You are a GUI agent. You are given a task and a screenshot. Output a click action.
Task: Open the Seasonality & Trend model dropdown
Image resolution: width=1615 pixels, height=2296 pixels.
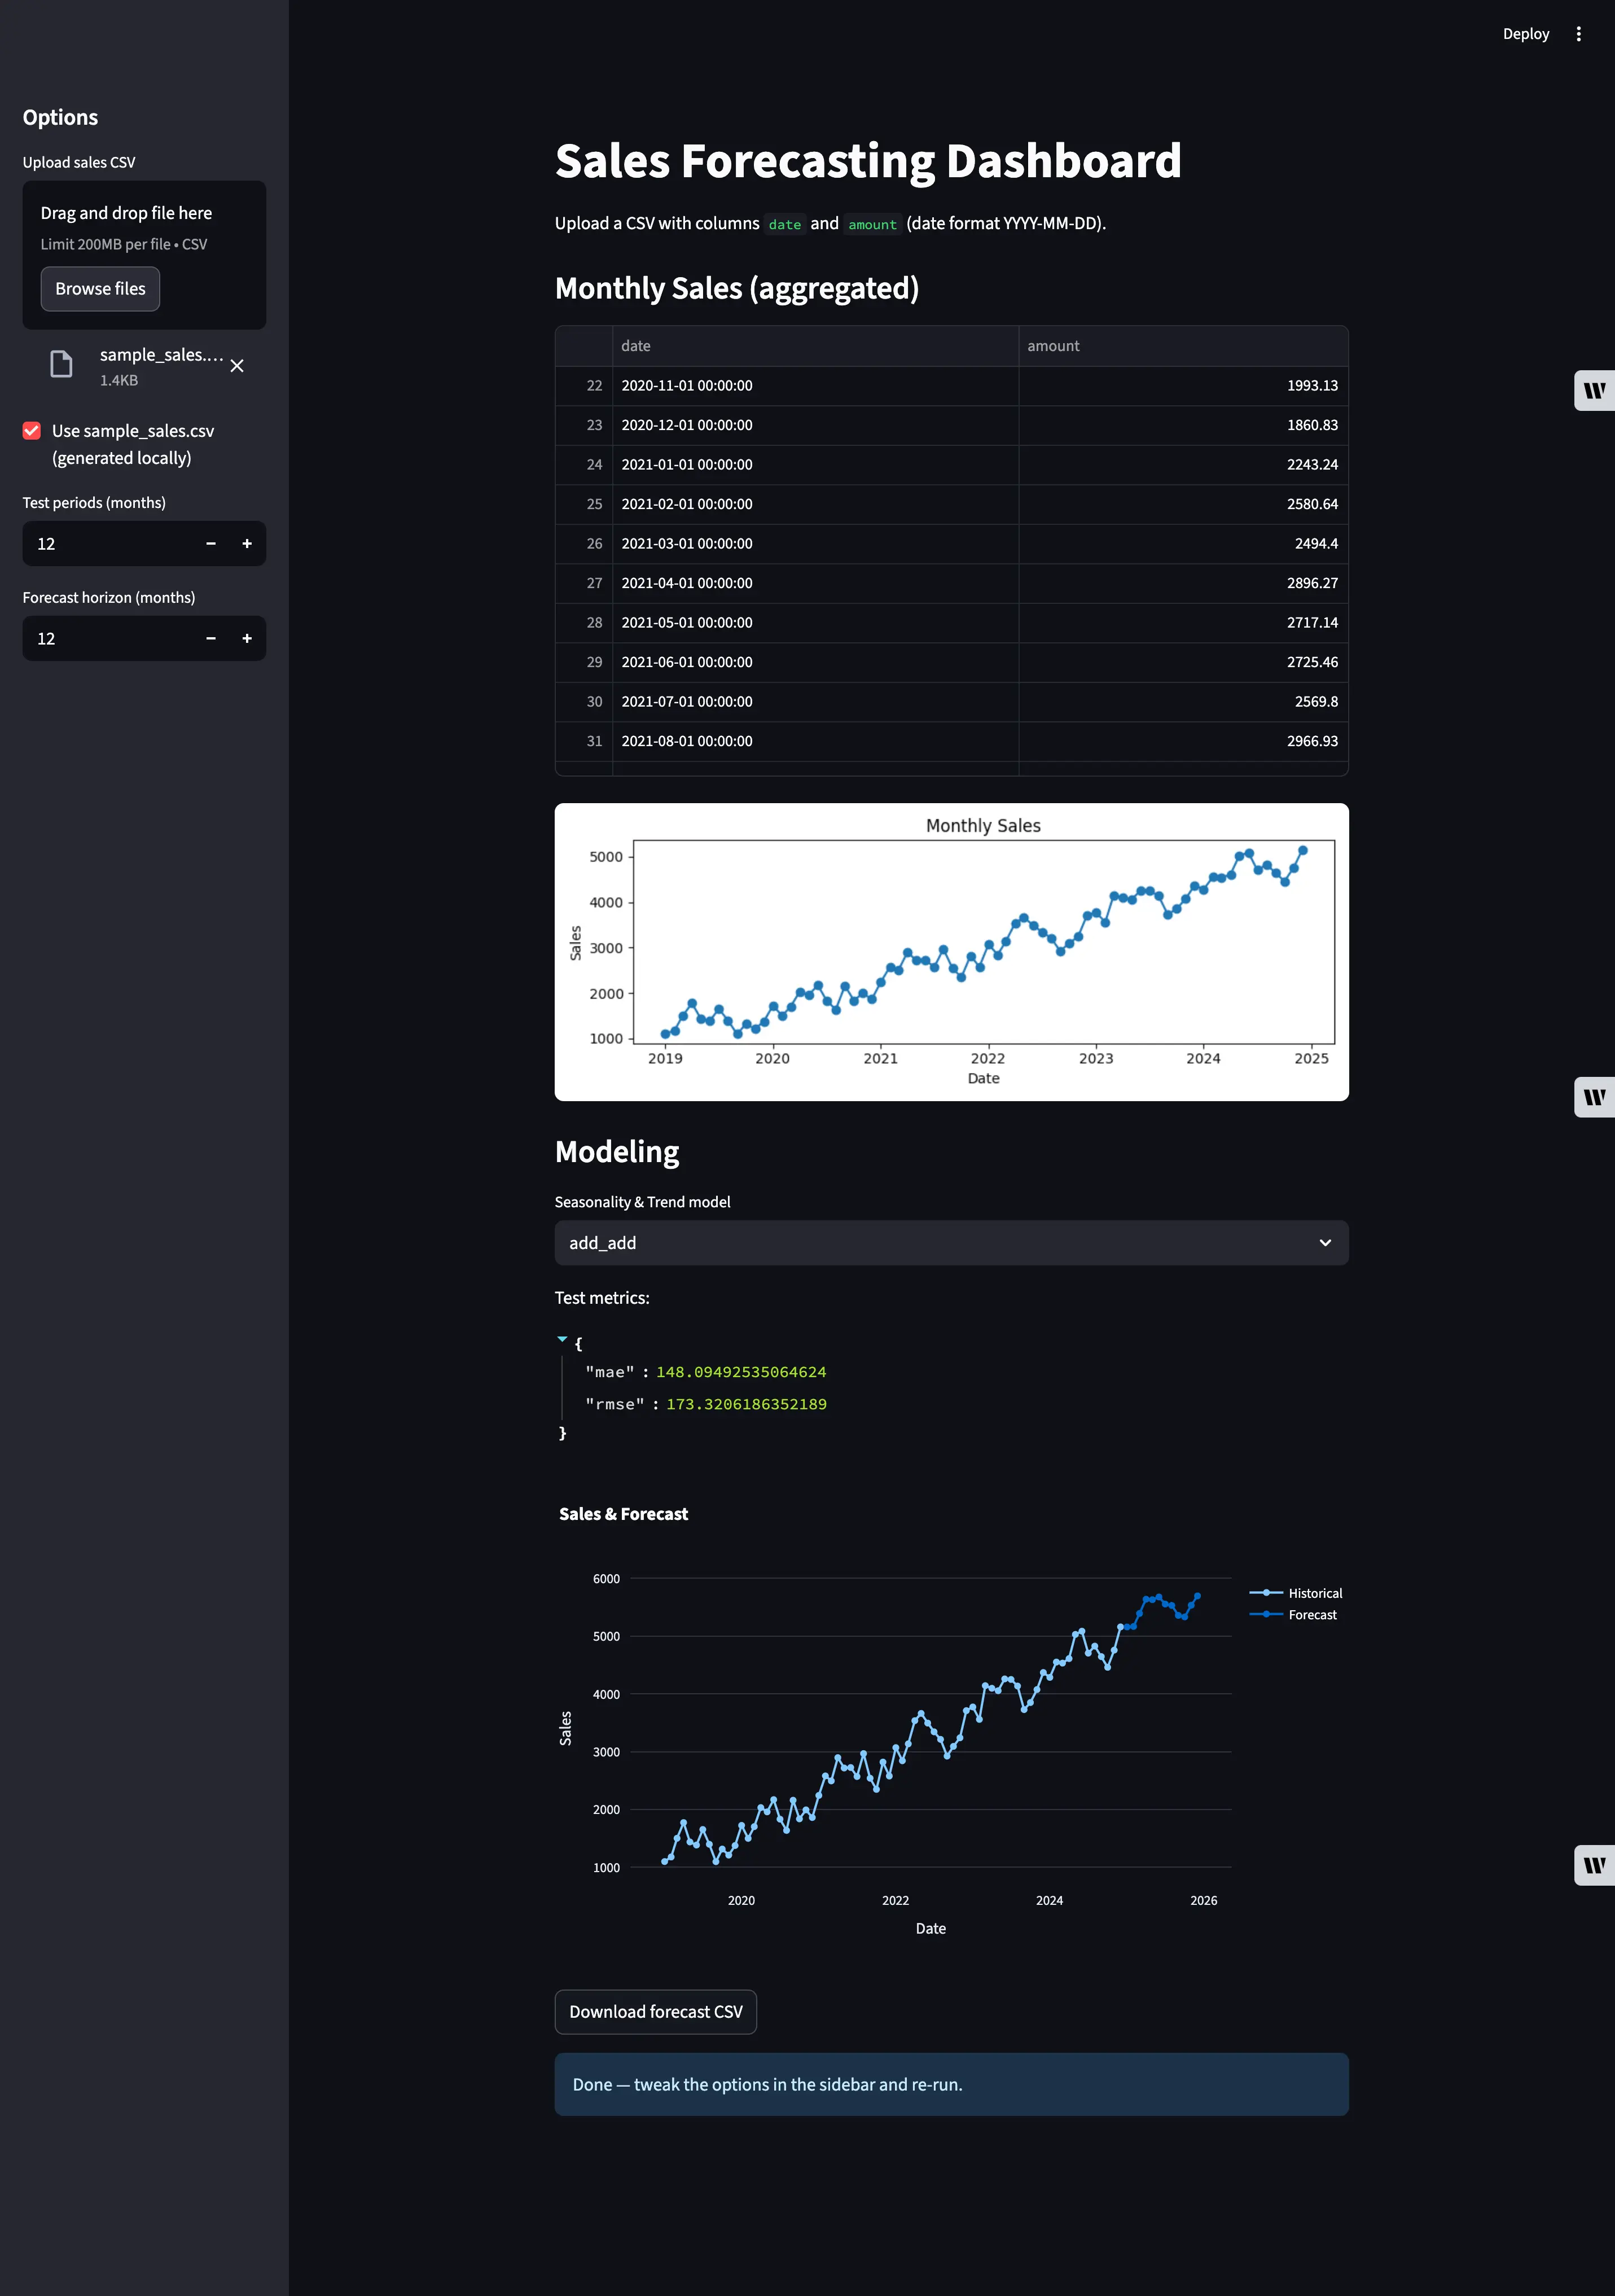point(951,1243)
